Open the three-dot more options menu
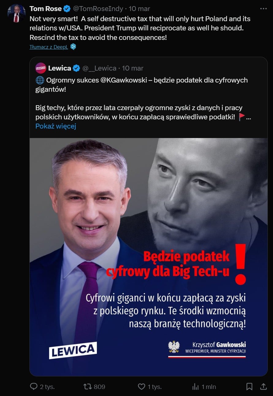273x396 pixels. coord(264,9)
